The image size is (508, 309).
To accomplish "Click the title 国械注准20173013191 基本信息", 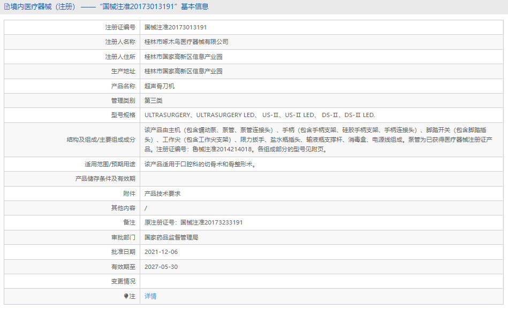I will coord(153,6).
